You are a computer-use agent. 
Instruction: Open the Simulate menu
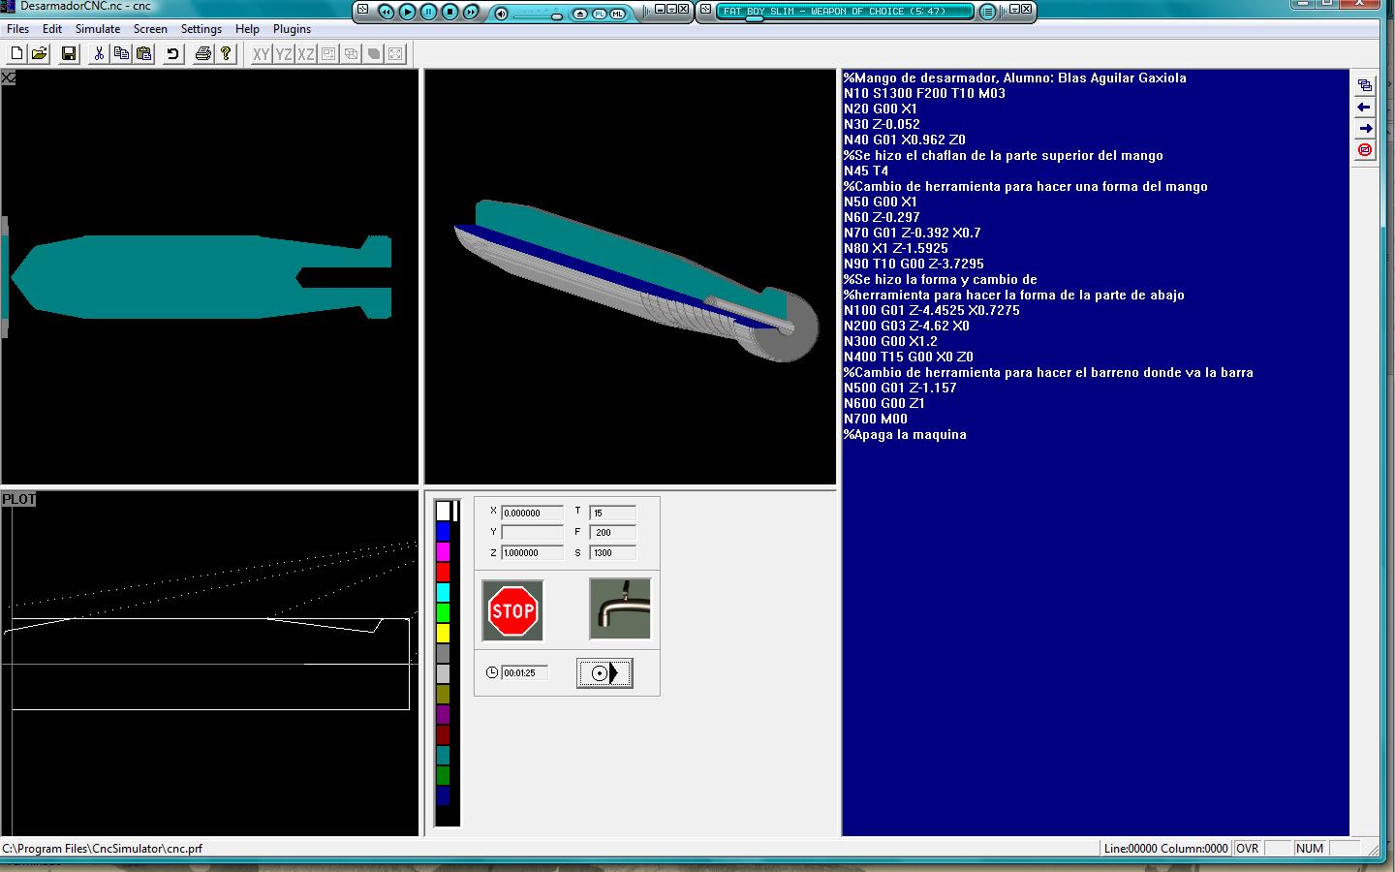98,29
